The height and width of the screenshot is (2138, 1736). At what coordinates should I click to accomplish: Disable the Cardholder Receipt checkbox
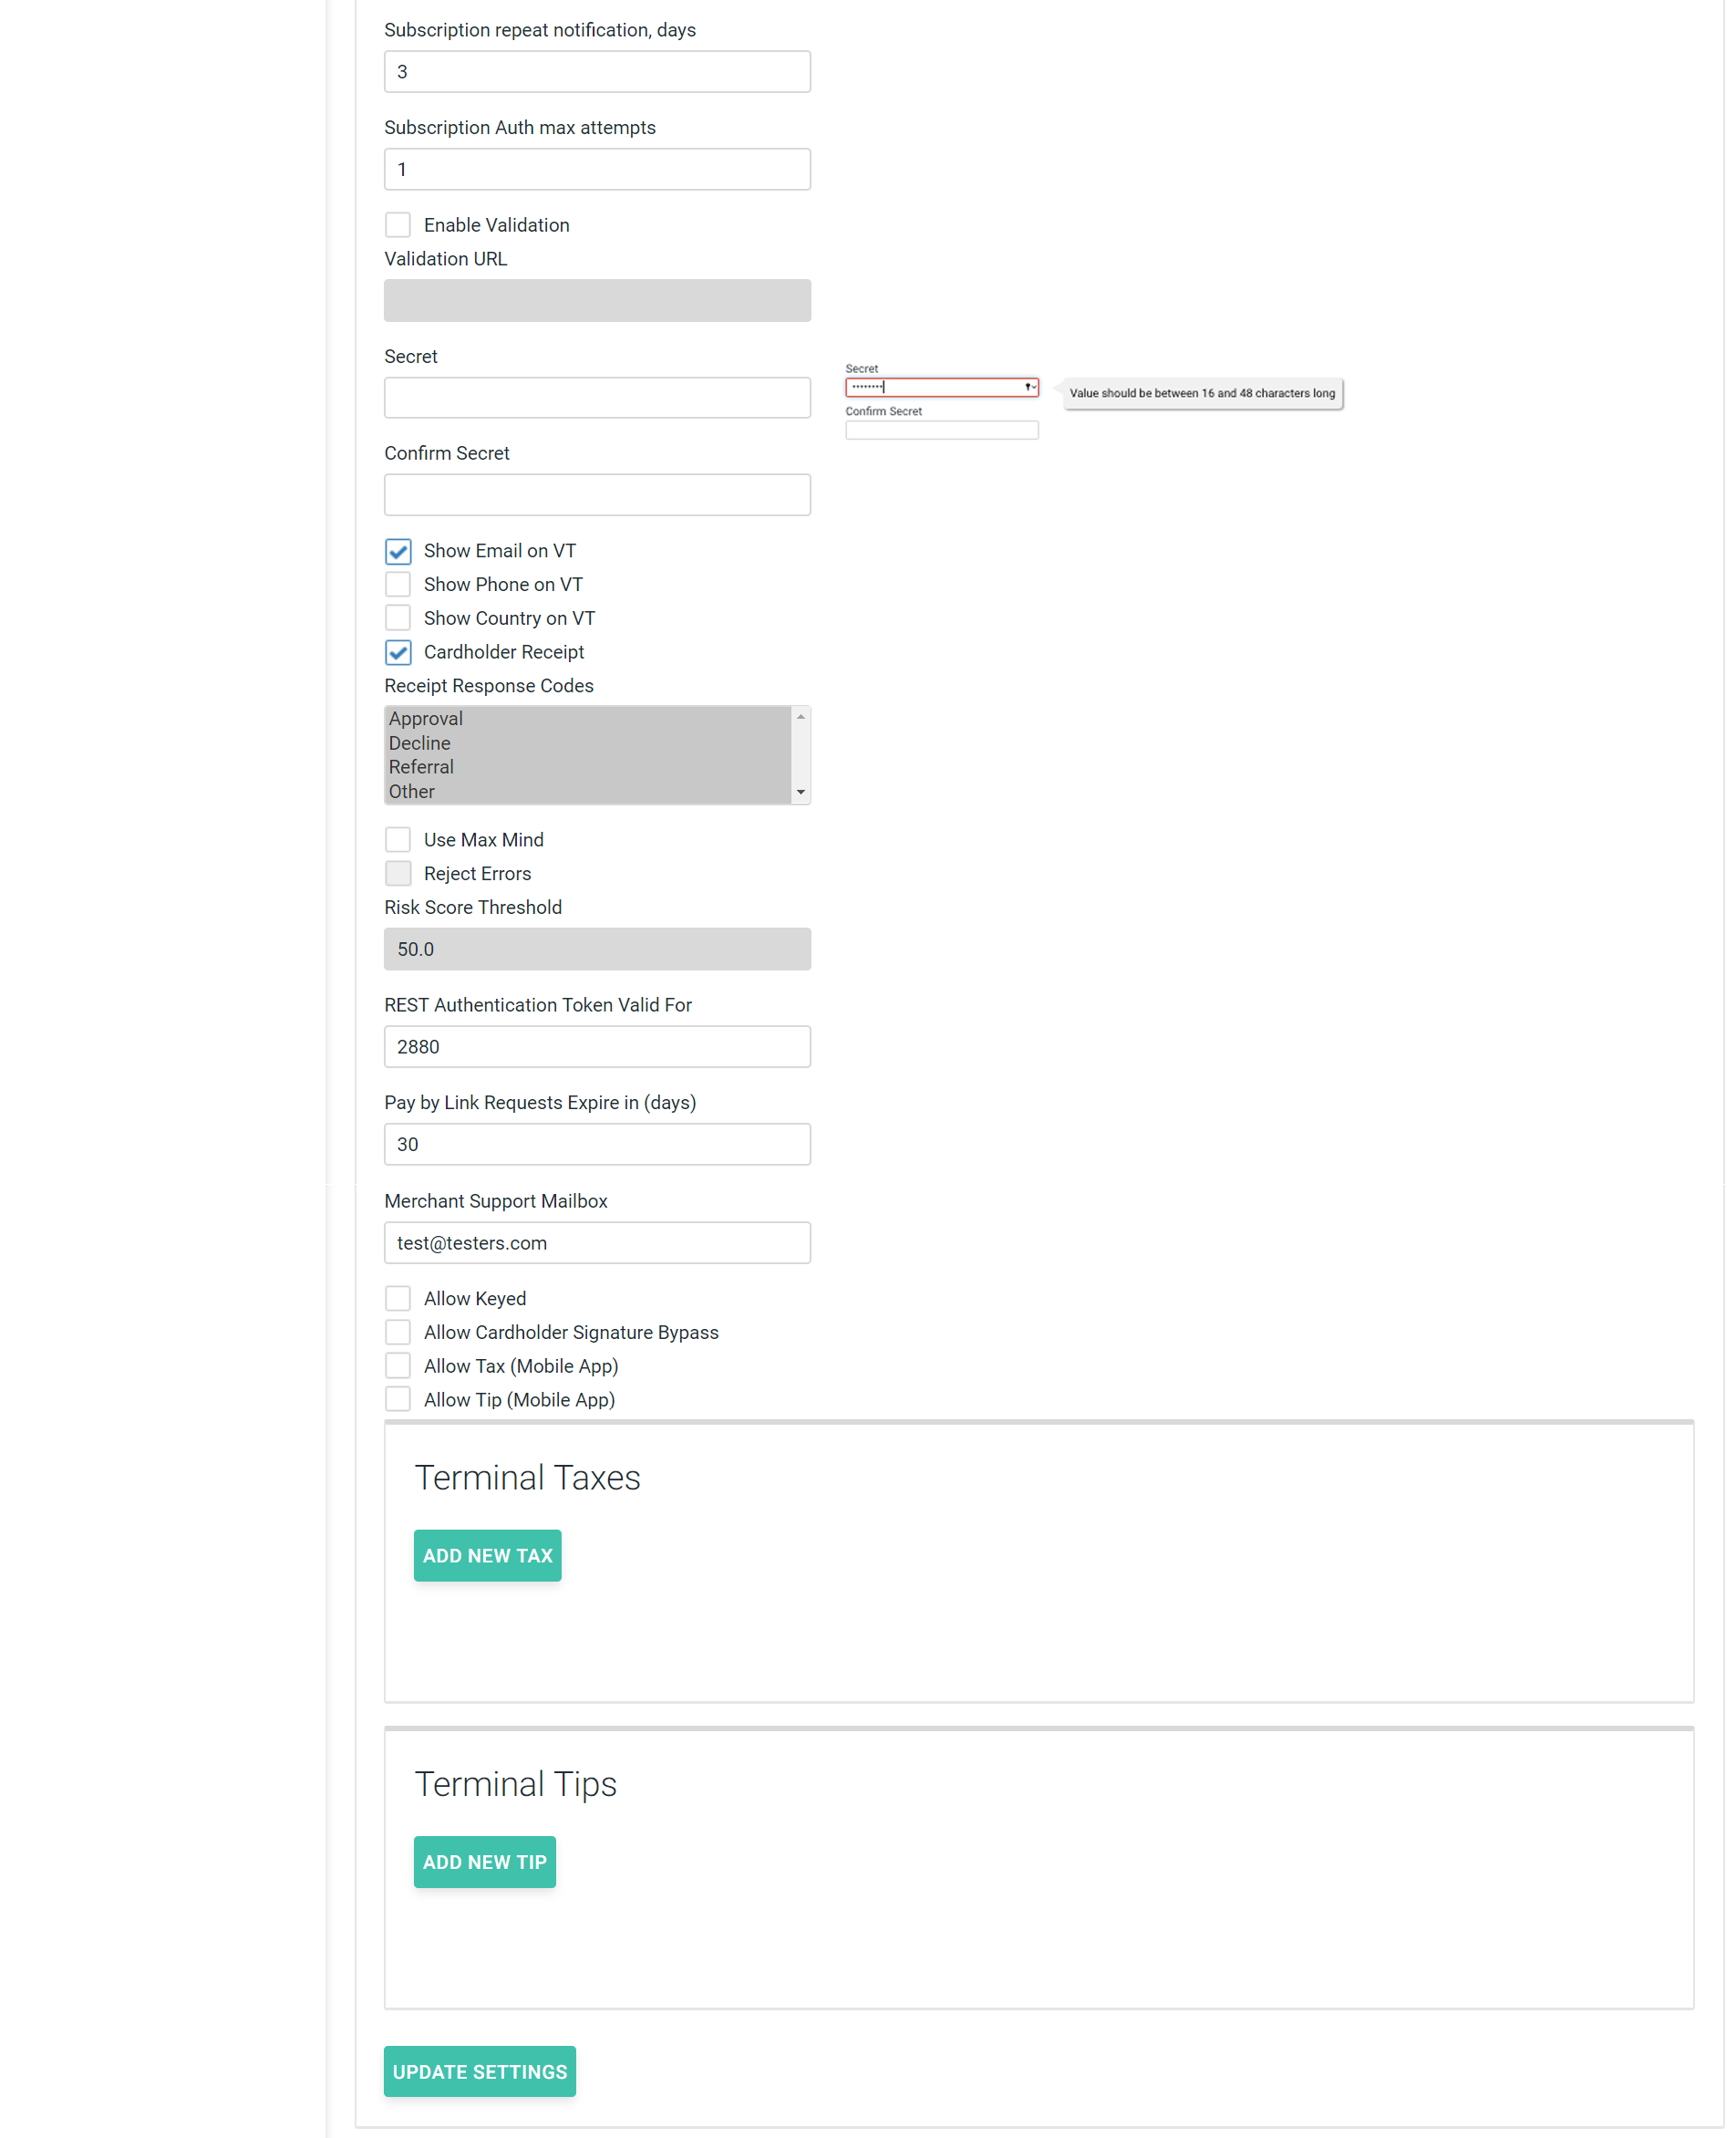(x=398, y=652)
